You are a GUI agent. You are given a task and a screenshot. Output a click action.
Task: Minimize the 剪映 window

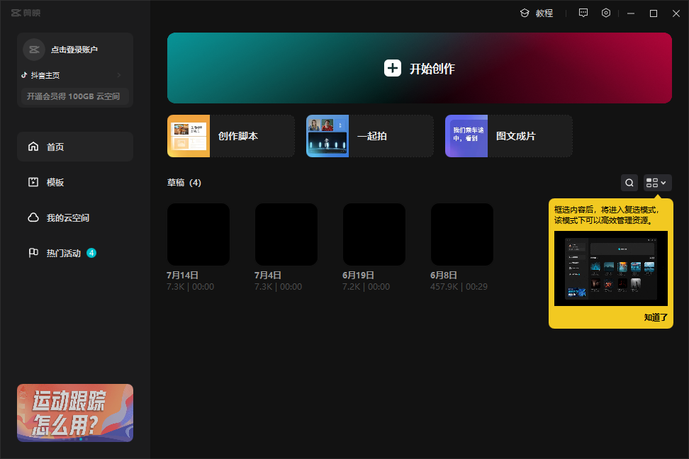[631, 13]
